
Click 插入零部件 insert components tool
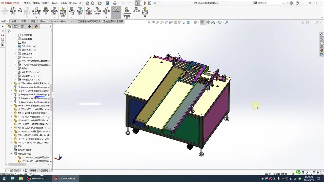coord(13,11)
